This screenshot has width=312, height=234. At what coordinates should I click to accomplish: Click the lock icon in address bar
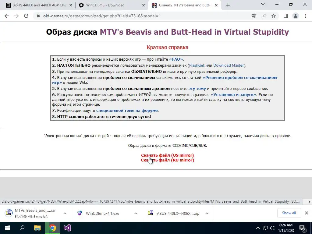coord(39,16)
